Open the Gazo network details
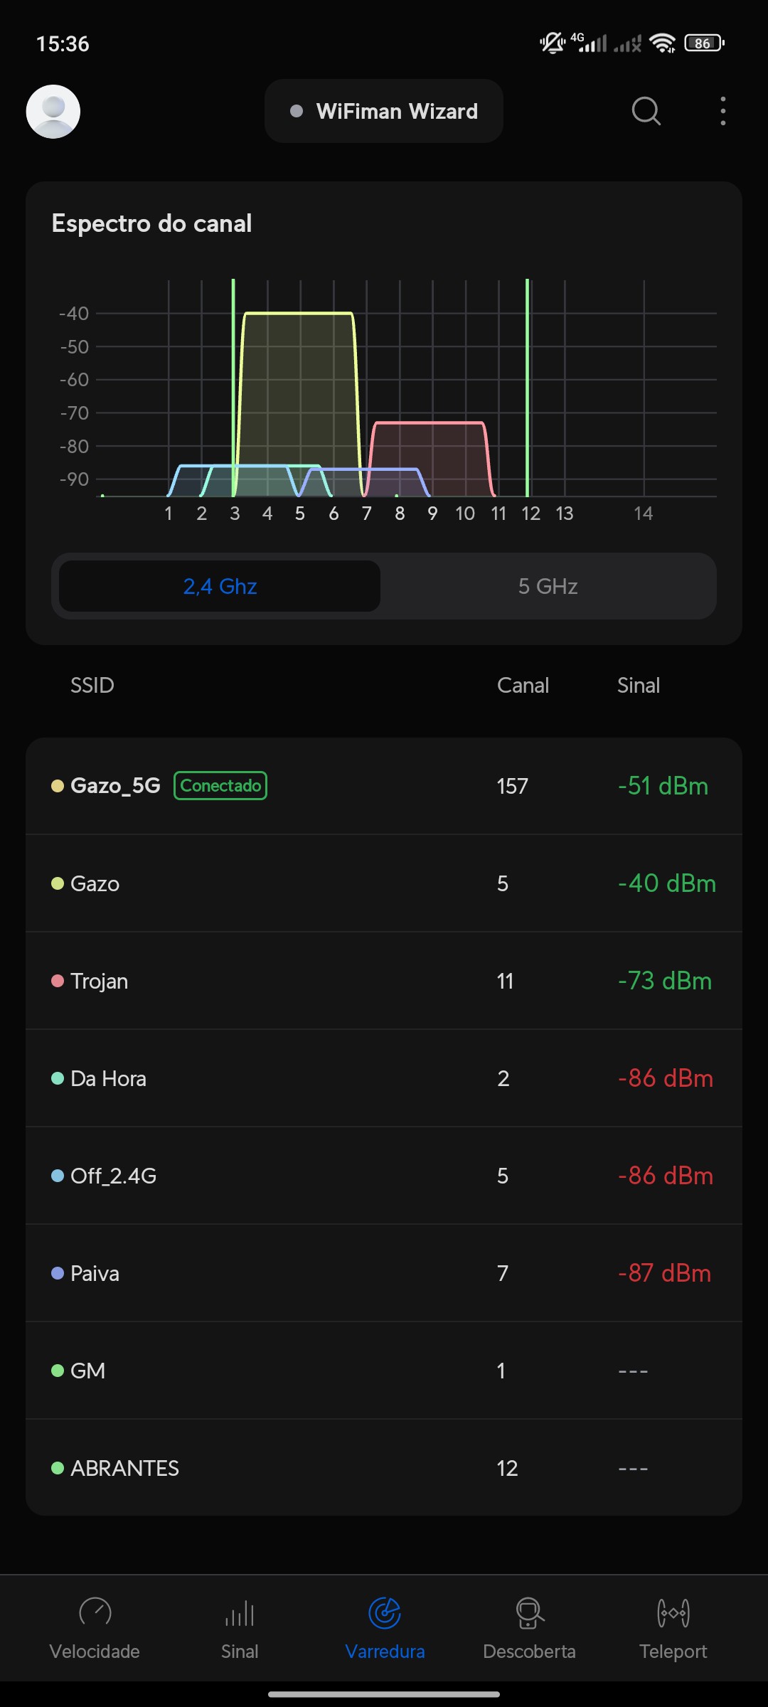 (x=384, y=883)
